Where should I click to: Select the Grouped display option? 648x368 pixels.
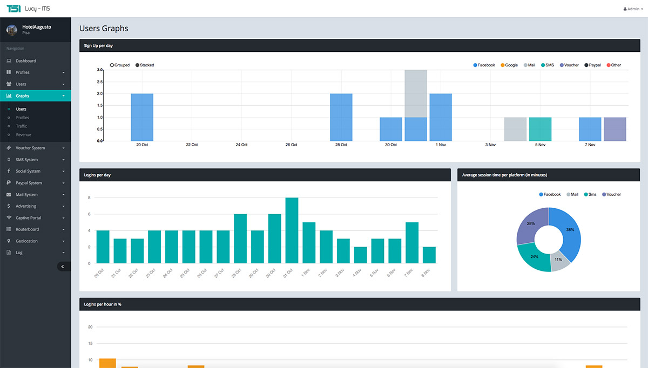click(120, 65)
